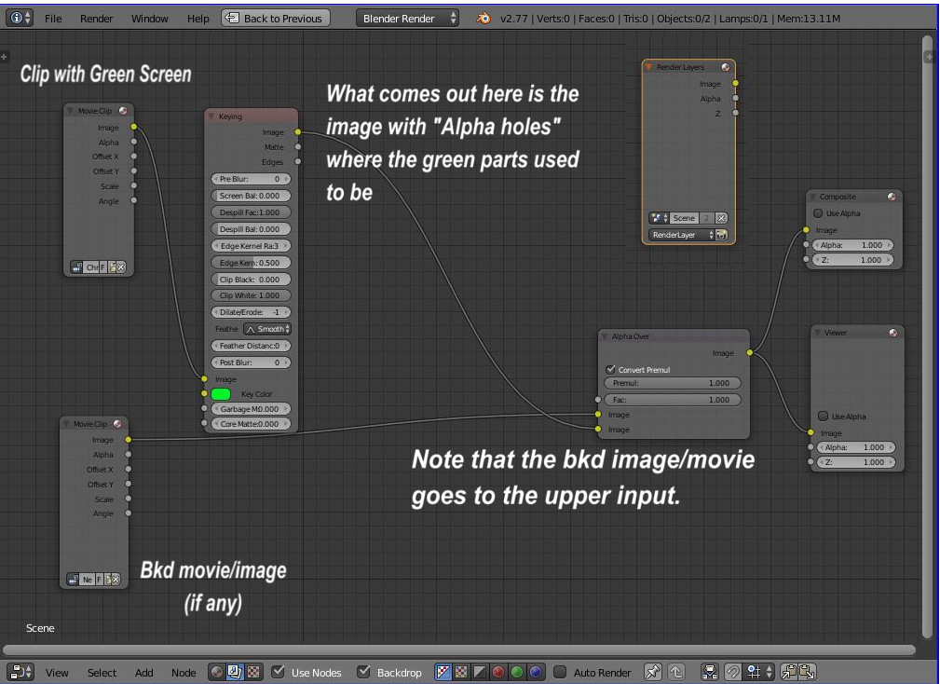Open the RenderLayer selector on the Render Layers node

680,235
